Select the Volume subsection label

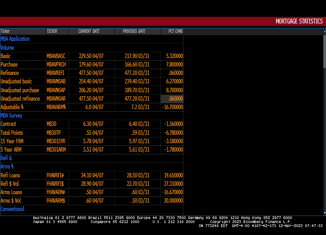pyautogui.click(x=8, y=48)
